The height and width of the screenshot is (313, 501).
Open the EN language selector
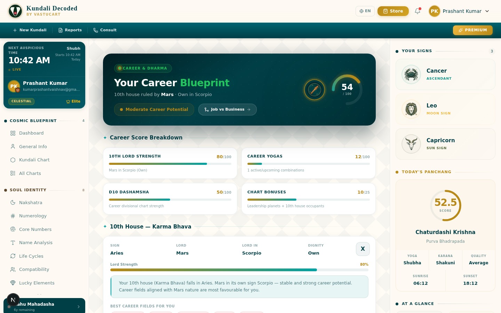click(x=365, y=11)
